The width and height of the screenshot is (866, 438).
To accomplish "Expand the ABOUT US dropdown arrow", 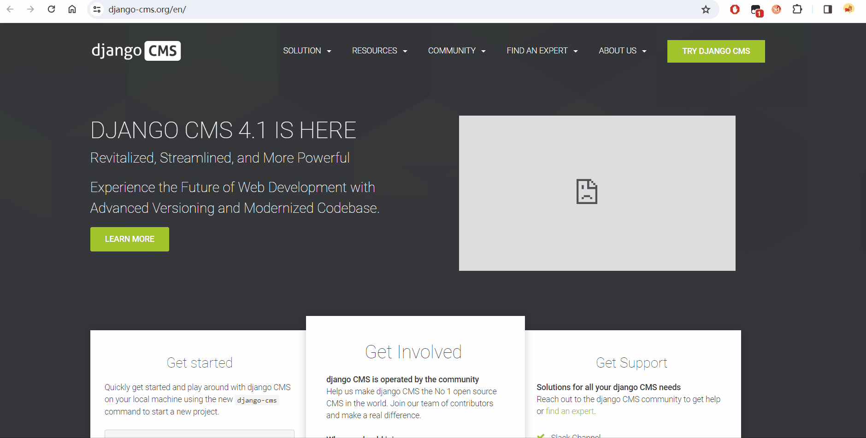I will (644, 51).
